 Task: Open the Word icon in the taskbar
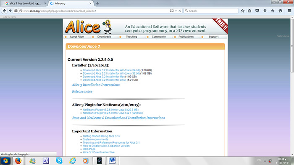click(x=113, y=160)
